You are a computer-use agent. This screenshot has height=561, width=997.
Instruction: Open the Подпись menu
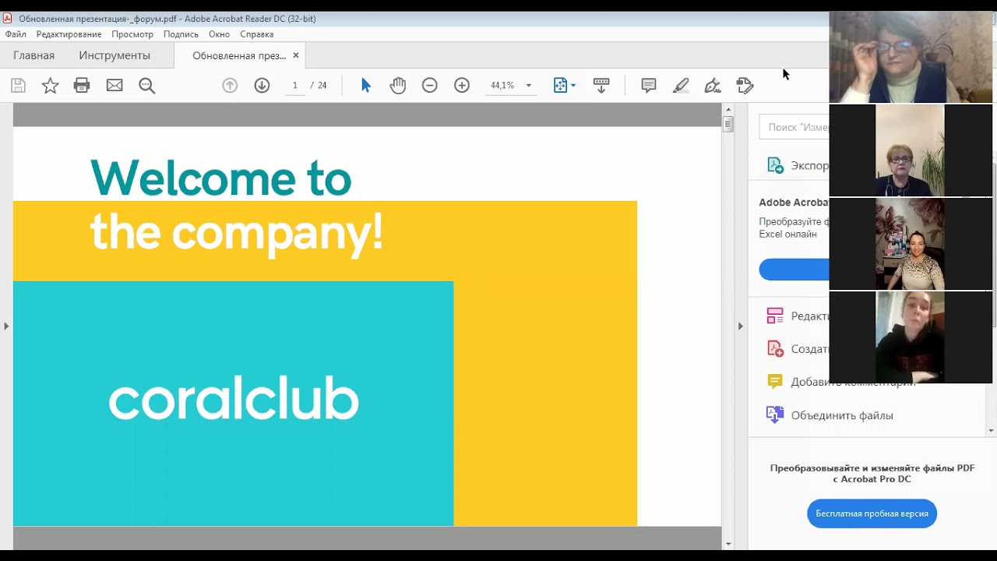pyautogui.click(x=181, y=34)
